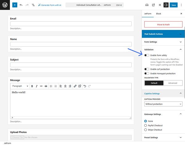Click the Upload Photos label
Viewport: 185px width, 145px height.
18,132
